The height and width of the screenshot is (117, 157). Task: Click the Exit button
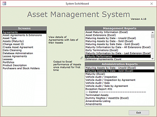(139, 113)
